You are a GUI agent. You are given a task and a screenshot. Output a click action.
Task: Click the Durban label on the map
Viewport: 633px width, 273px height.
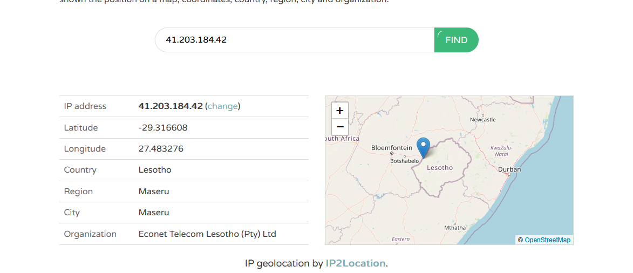(509, 169)
